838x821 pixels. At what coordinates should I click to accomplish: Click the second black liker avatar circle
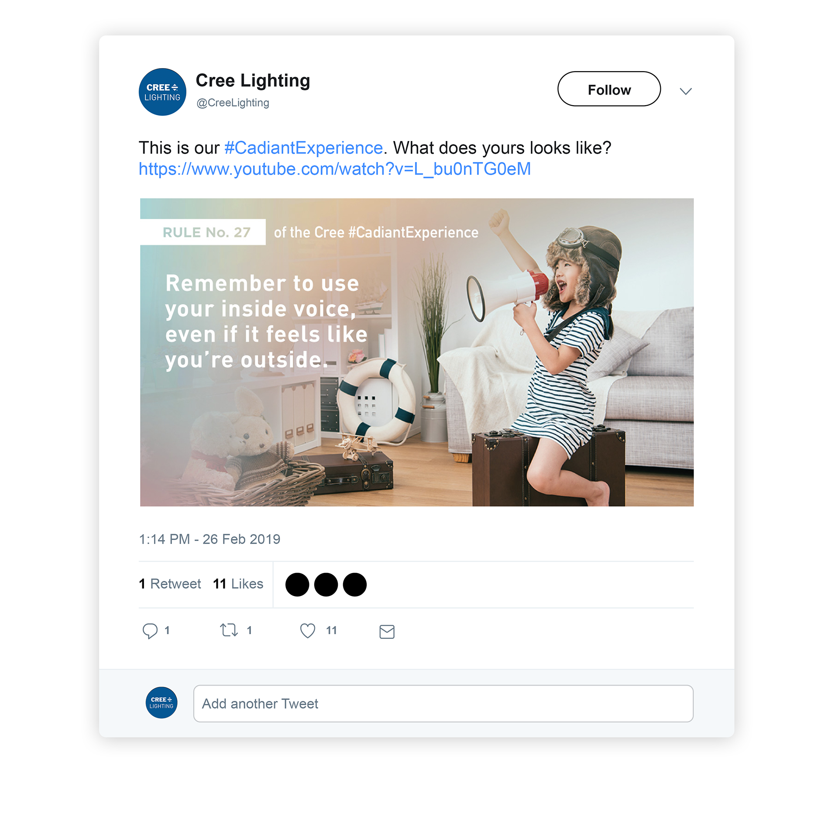[326, 584]
